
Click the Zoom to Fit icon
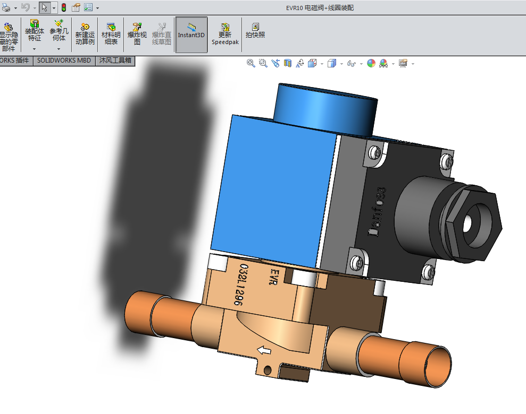tap(251, 63)
